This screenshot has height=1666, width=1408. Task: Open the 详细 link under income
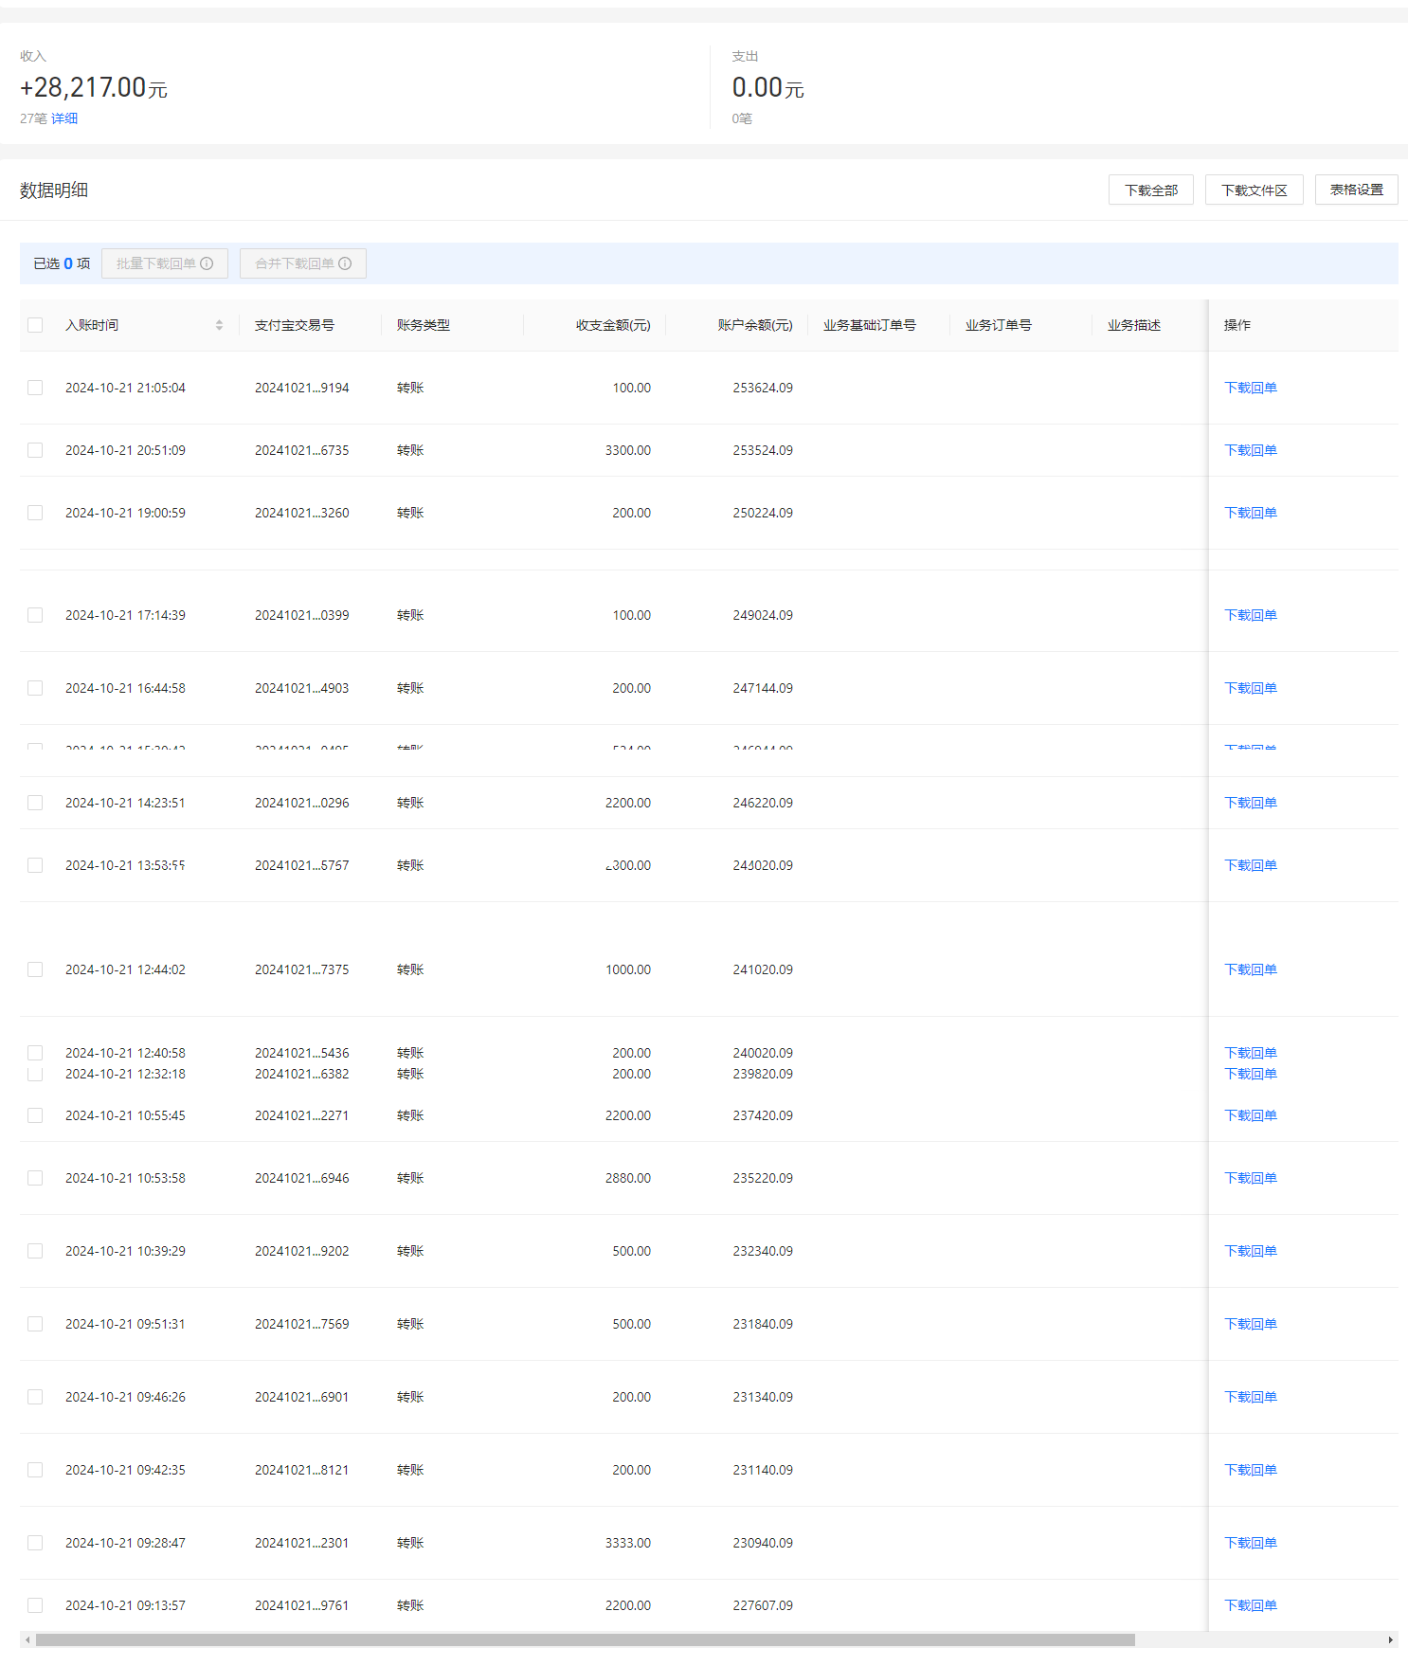click(x=64, y=118)
